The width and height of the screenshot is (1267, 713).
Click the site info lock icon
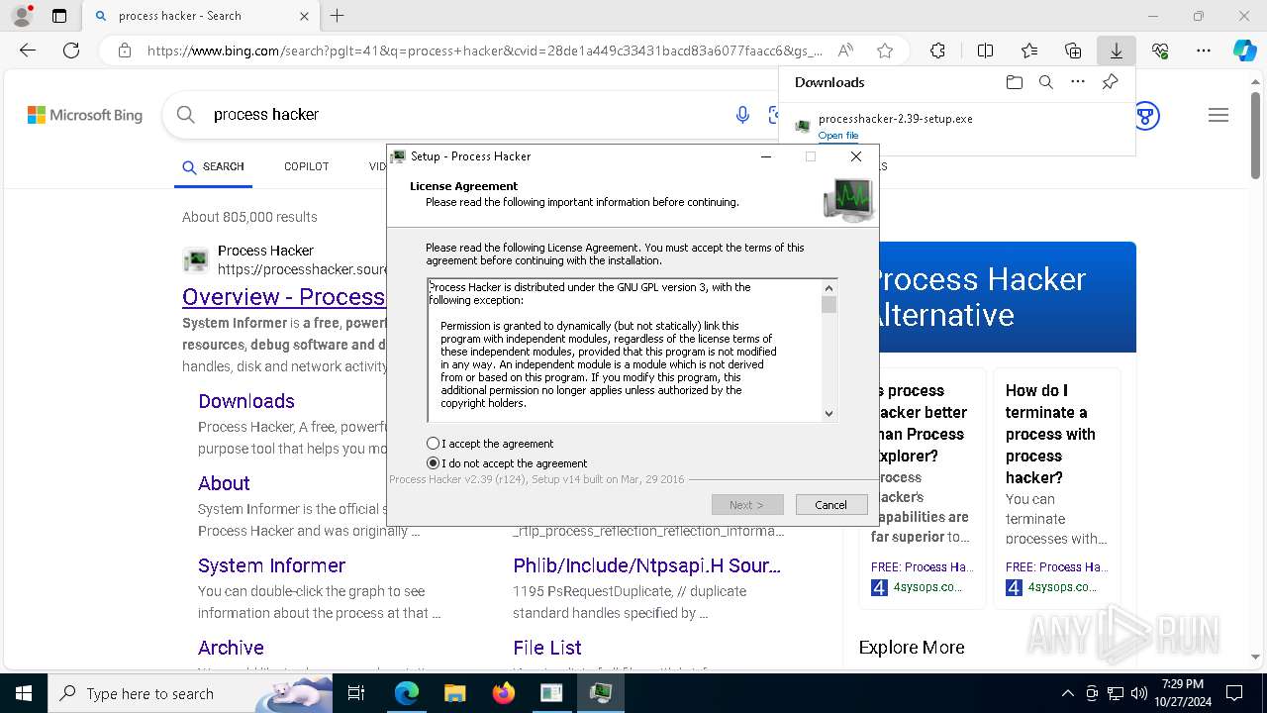(124, 51)
